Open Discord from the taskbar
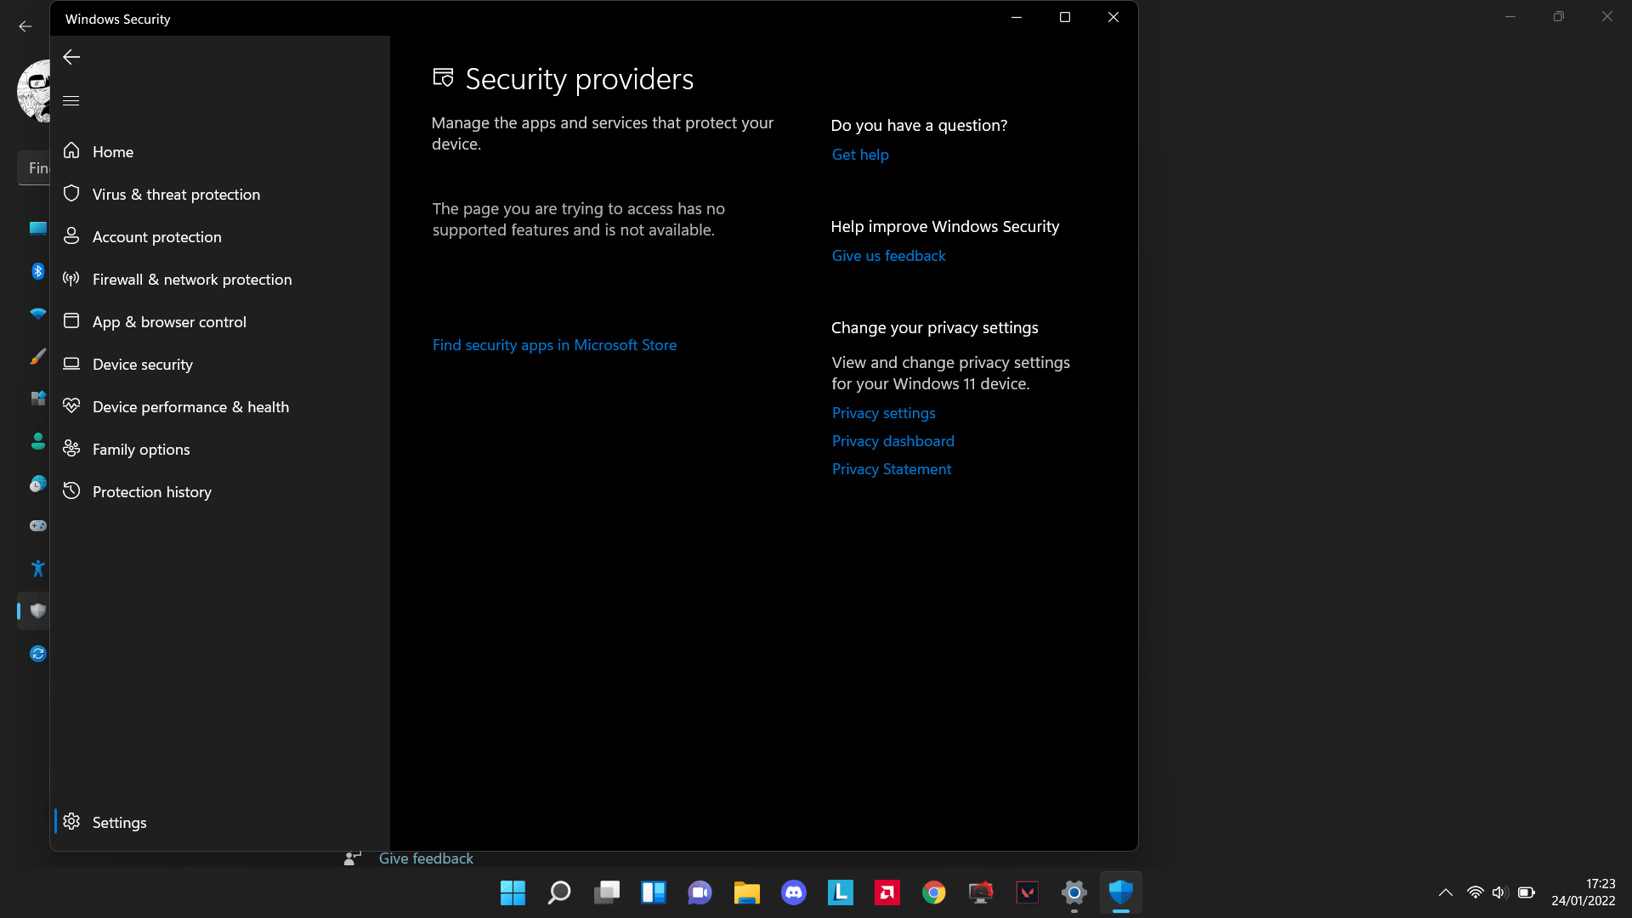Screen dimensions: 1632x918 pyautogui.click(x=793, y=892)
